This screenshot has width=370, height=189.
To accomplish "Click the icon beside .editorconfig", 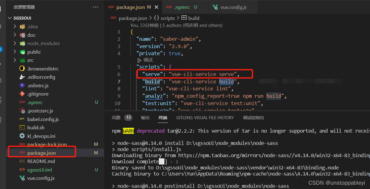I will point(22,77).
